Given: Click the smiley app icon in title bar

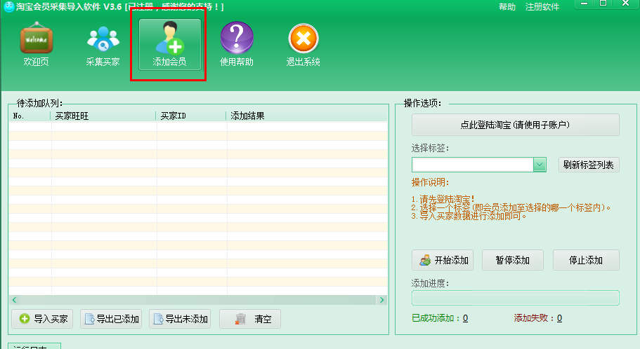Looking at the screenshot, I should [8, 6].
